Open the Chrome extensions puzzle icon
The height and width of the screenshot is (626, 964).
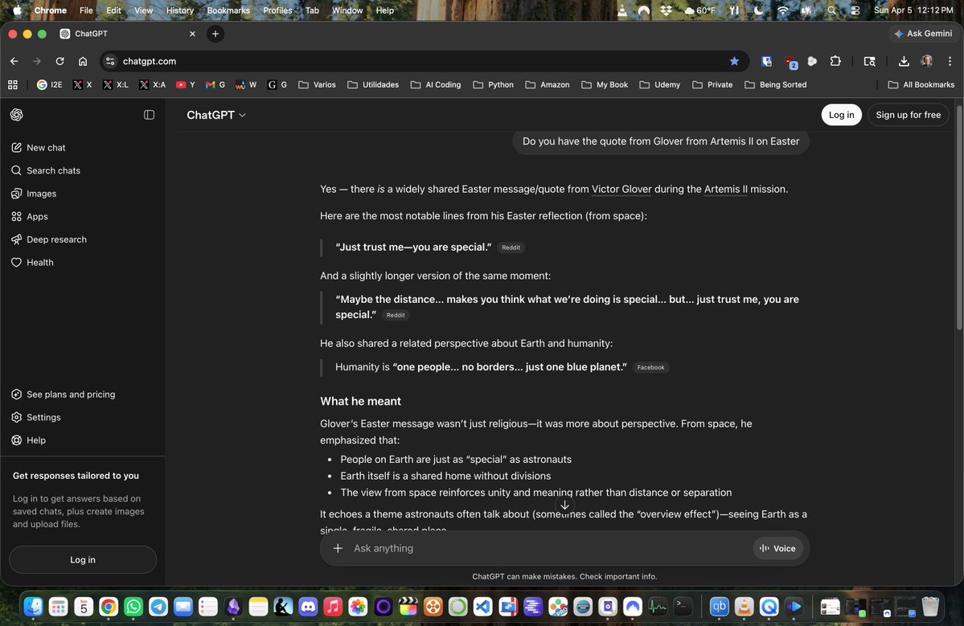click(x=835, y=61)
